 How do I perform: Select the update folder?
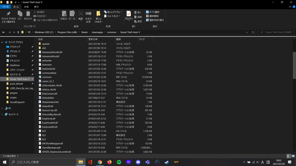pyautogui.click(x=46, y=44)
